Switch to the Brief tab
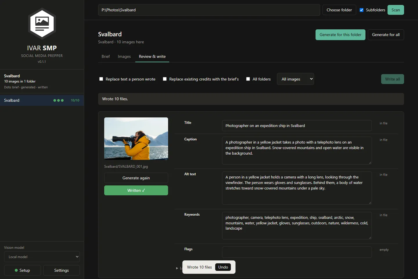Screen dimensions: 418x279 [x=106, y=56]
